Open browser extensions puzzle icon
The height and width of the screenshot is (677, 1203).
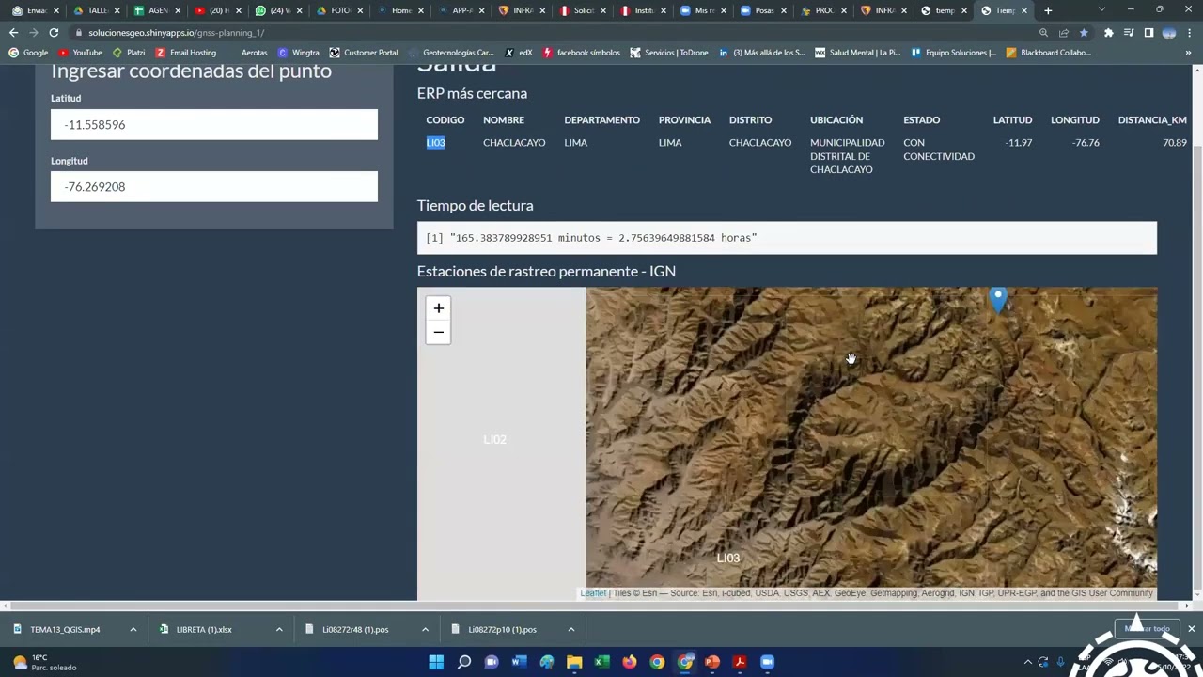tap(1109, 32)
